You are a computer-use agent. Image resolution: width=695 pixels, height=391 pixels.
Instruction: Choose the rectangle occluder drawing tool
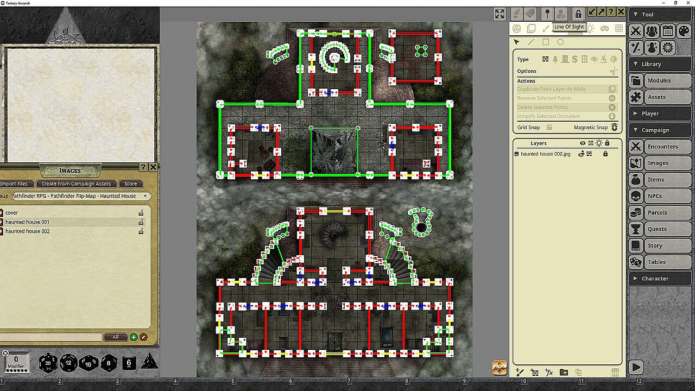(546, 42)
